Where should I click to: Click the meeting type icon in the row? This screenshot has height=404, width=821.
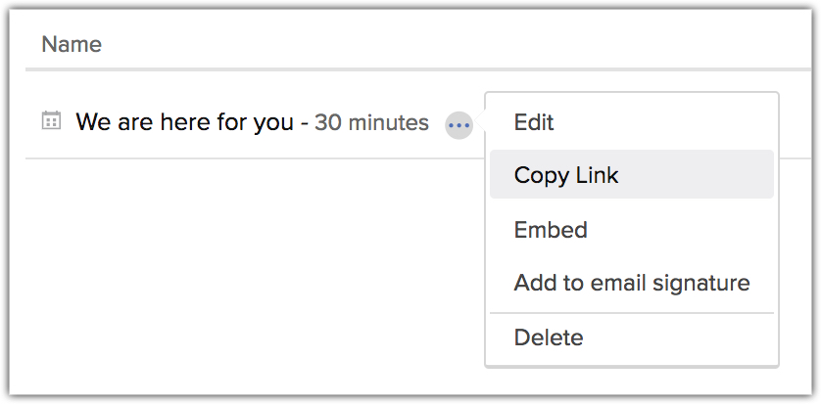[51, 121]
